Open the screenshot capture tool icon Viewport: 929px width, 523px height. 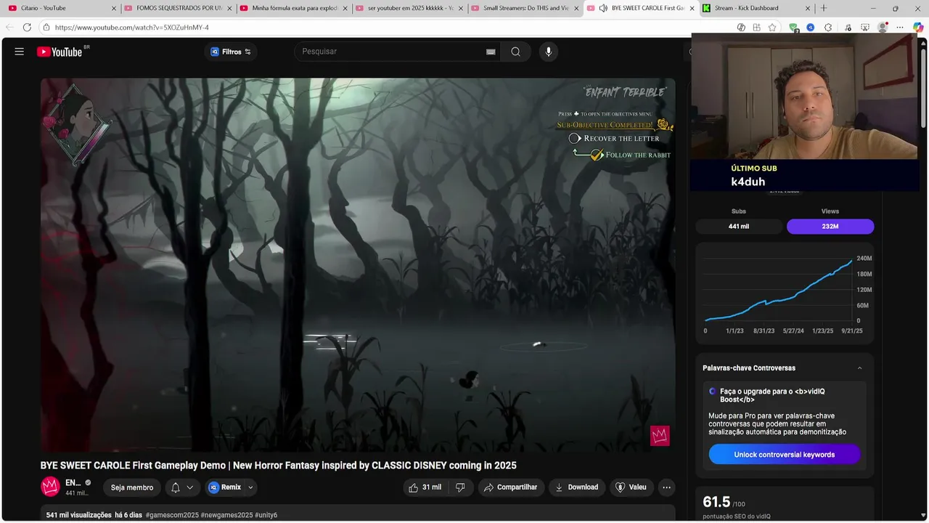pos(865,27)
